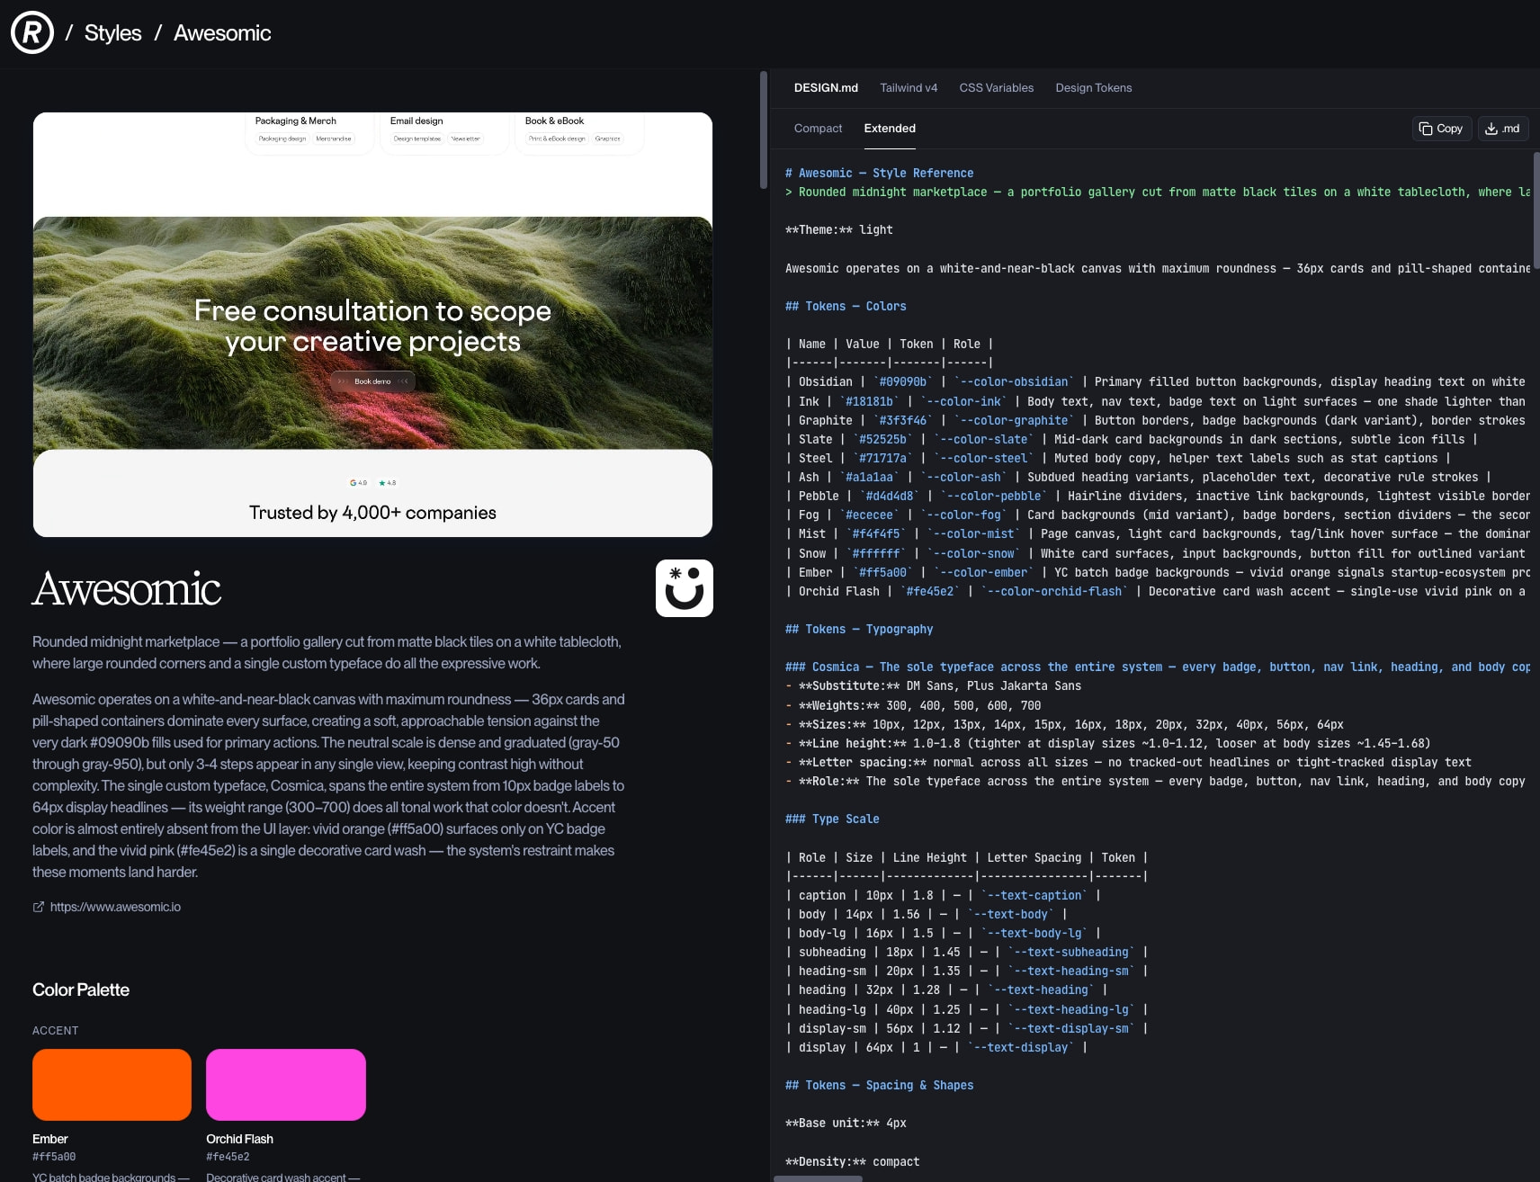
Task: Click the '## Tokens — Colors' heading
Action: (846, 307)
